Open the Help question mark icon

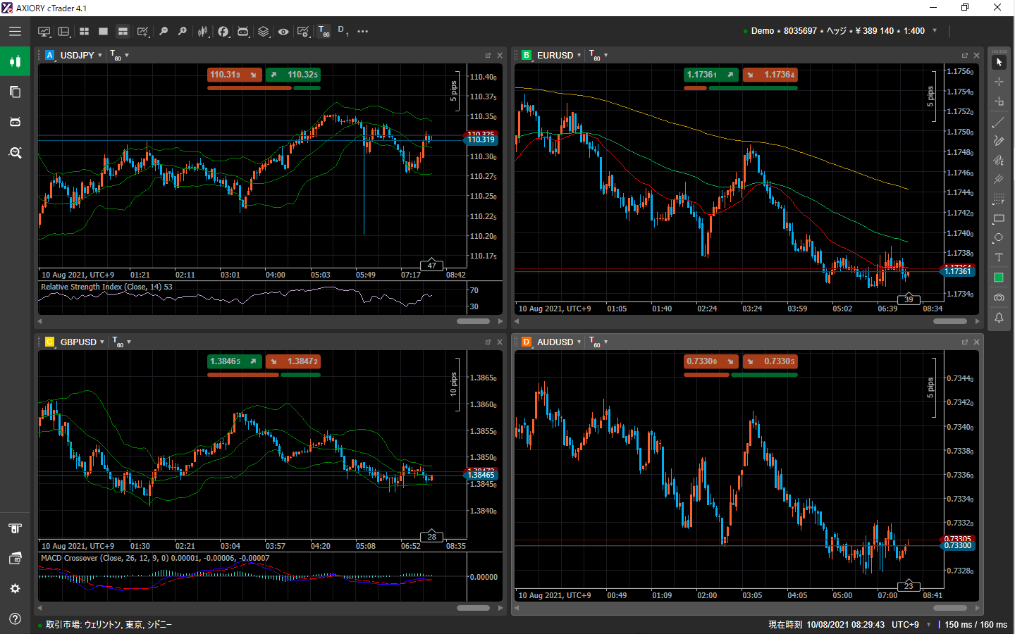click(15, 619)
